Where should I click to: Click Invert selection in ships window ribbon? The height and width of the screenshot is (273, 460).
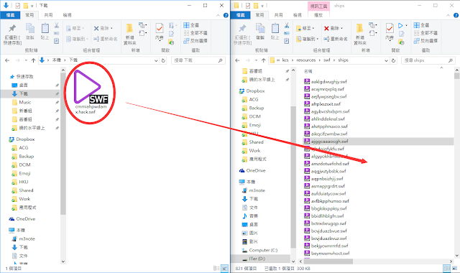425,41
